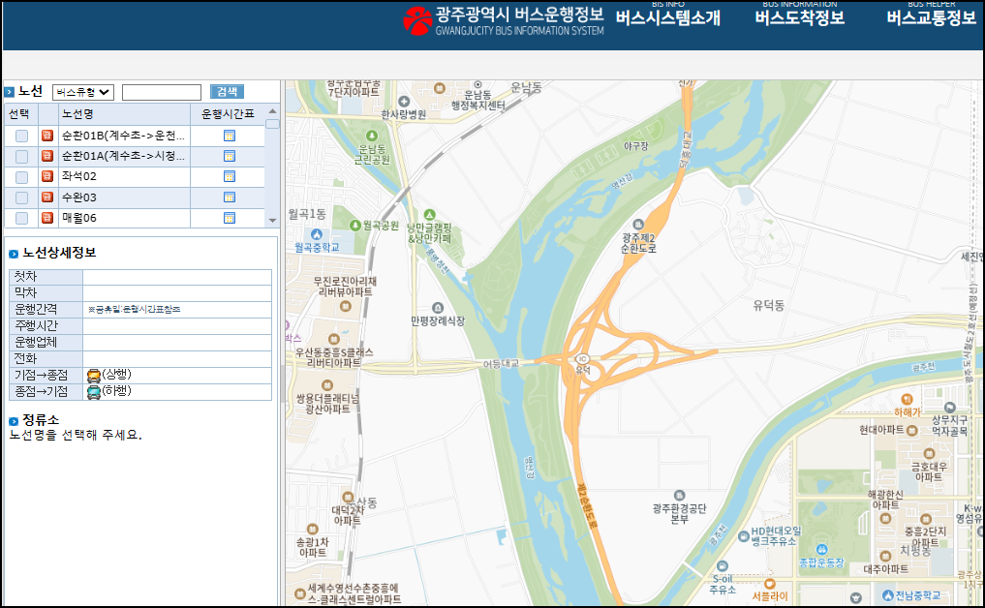Click the red bus icon for 좌석02

coord(47,176)
